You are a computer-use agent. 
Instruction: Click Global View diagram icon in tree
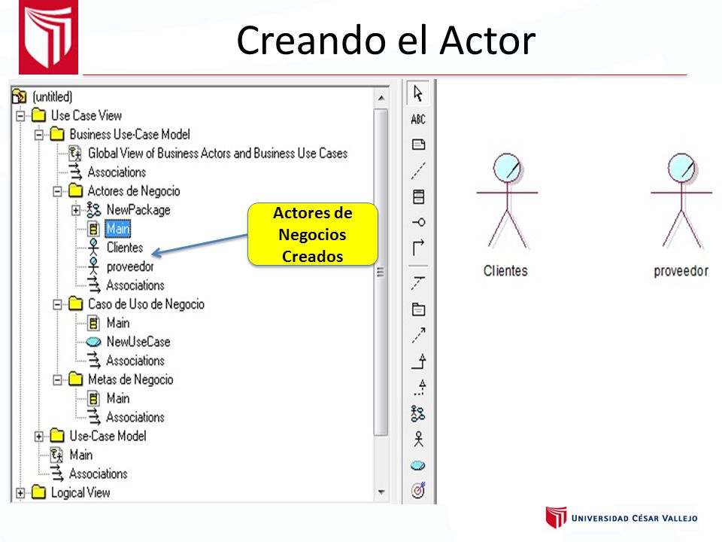pyautogui.click(x=75, y=153)
